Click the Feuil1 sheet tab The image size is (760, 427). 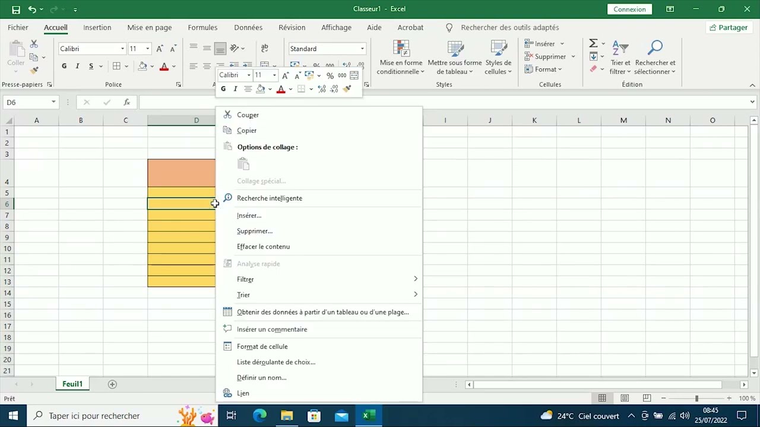[x=72, y=384]
